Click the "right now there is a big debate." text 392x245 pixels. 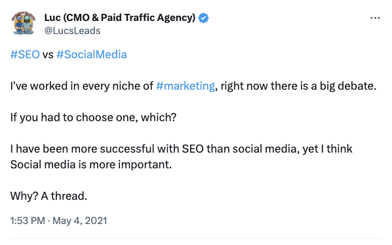pos(298,86)
